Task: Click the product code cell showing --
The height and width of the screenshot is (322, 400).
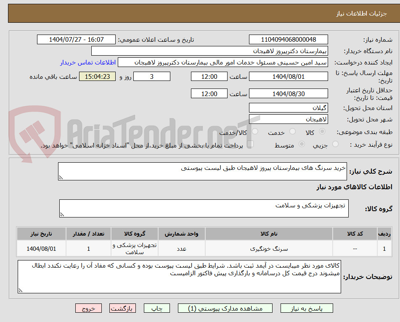Action: (355, 249)
